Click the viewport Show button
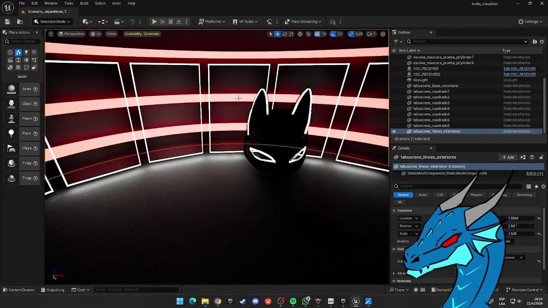This screenshot has width=548, height=308. point(111,34)
